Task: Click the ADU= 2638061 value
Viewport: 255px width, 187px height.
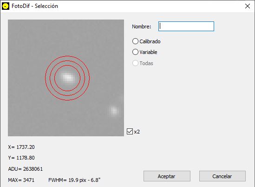Action: [x=26, y=169]
